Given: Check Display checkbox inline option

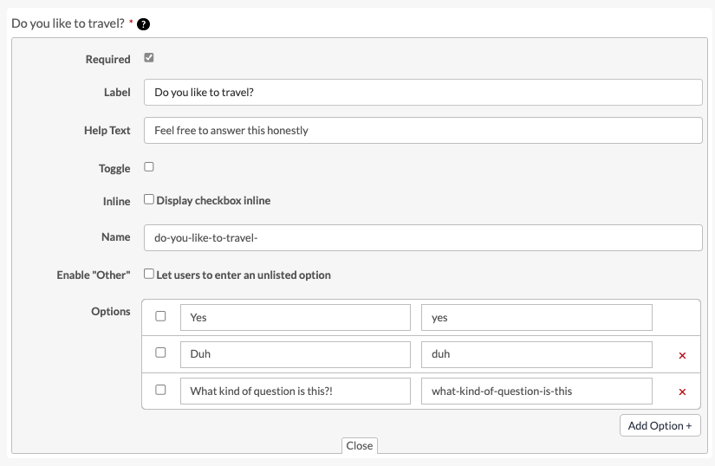Looking at the screenshot, I should (149, 200).
